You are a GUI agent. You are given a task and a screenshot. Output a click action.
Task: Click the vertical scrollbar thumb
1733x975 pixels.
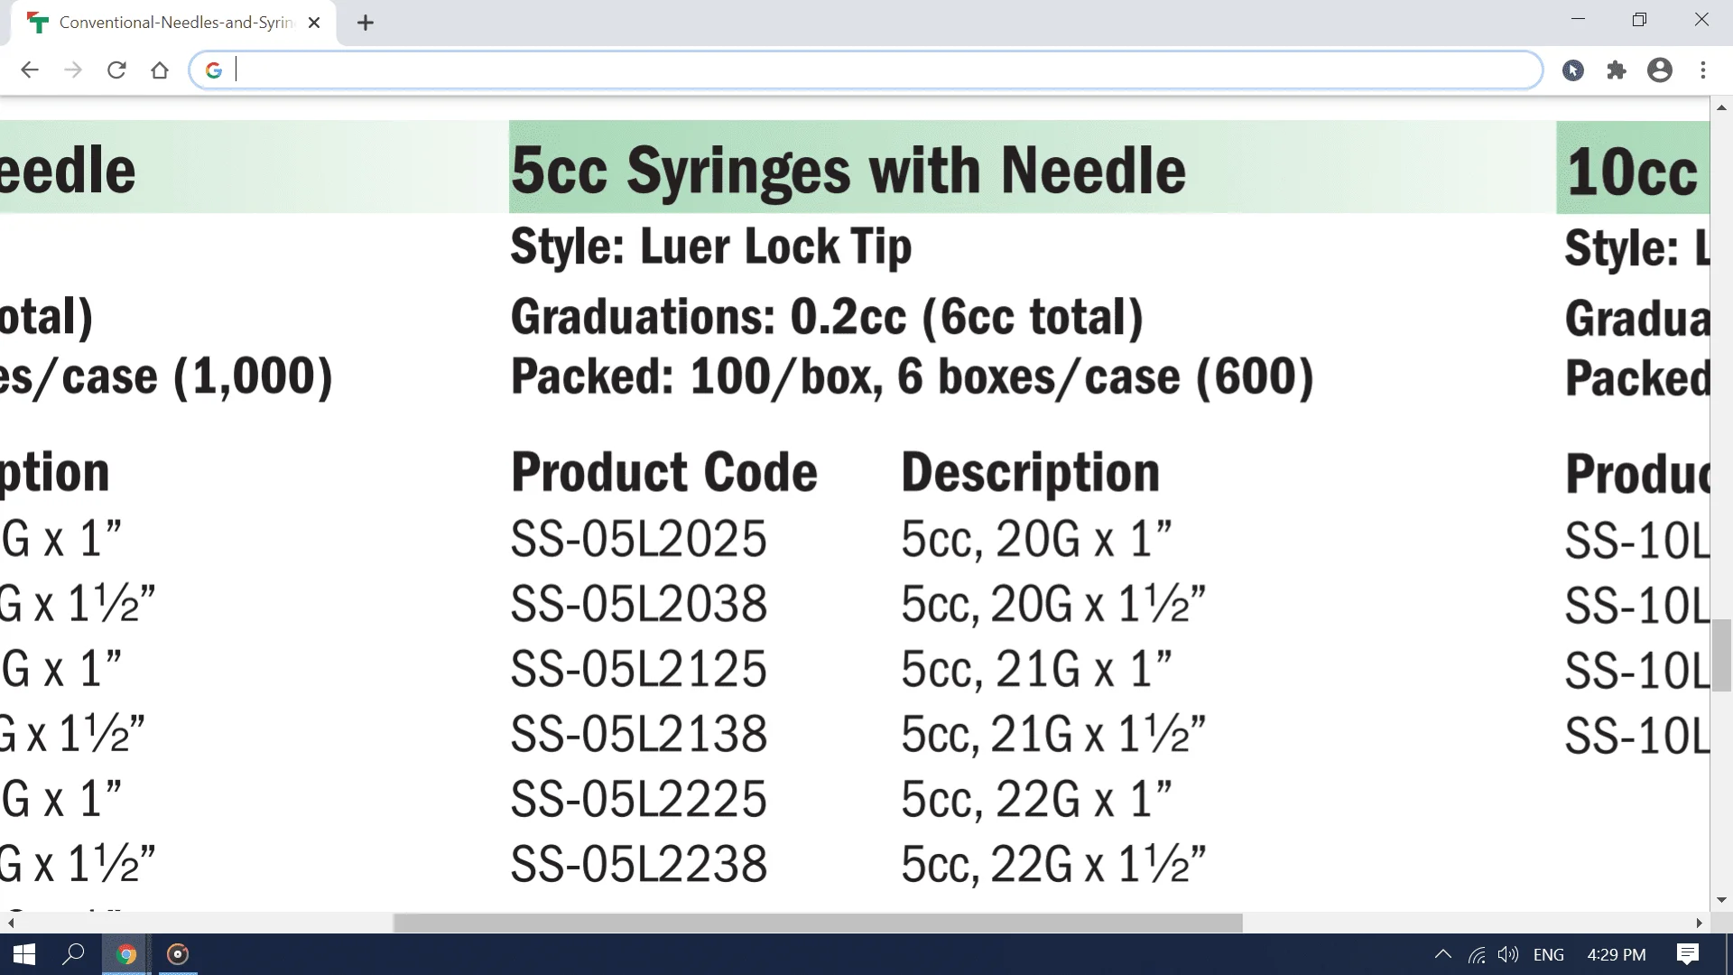pos(1721,655)
